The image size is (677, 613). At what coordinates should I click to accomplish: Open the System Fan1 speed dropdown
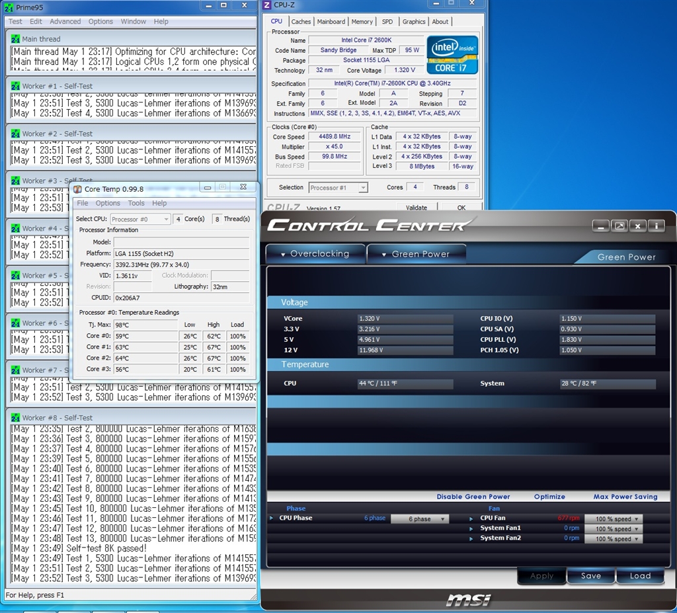pos(613,529)
